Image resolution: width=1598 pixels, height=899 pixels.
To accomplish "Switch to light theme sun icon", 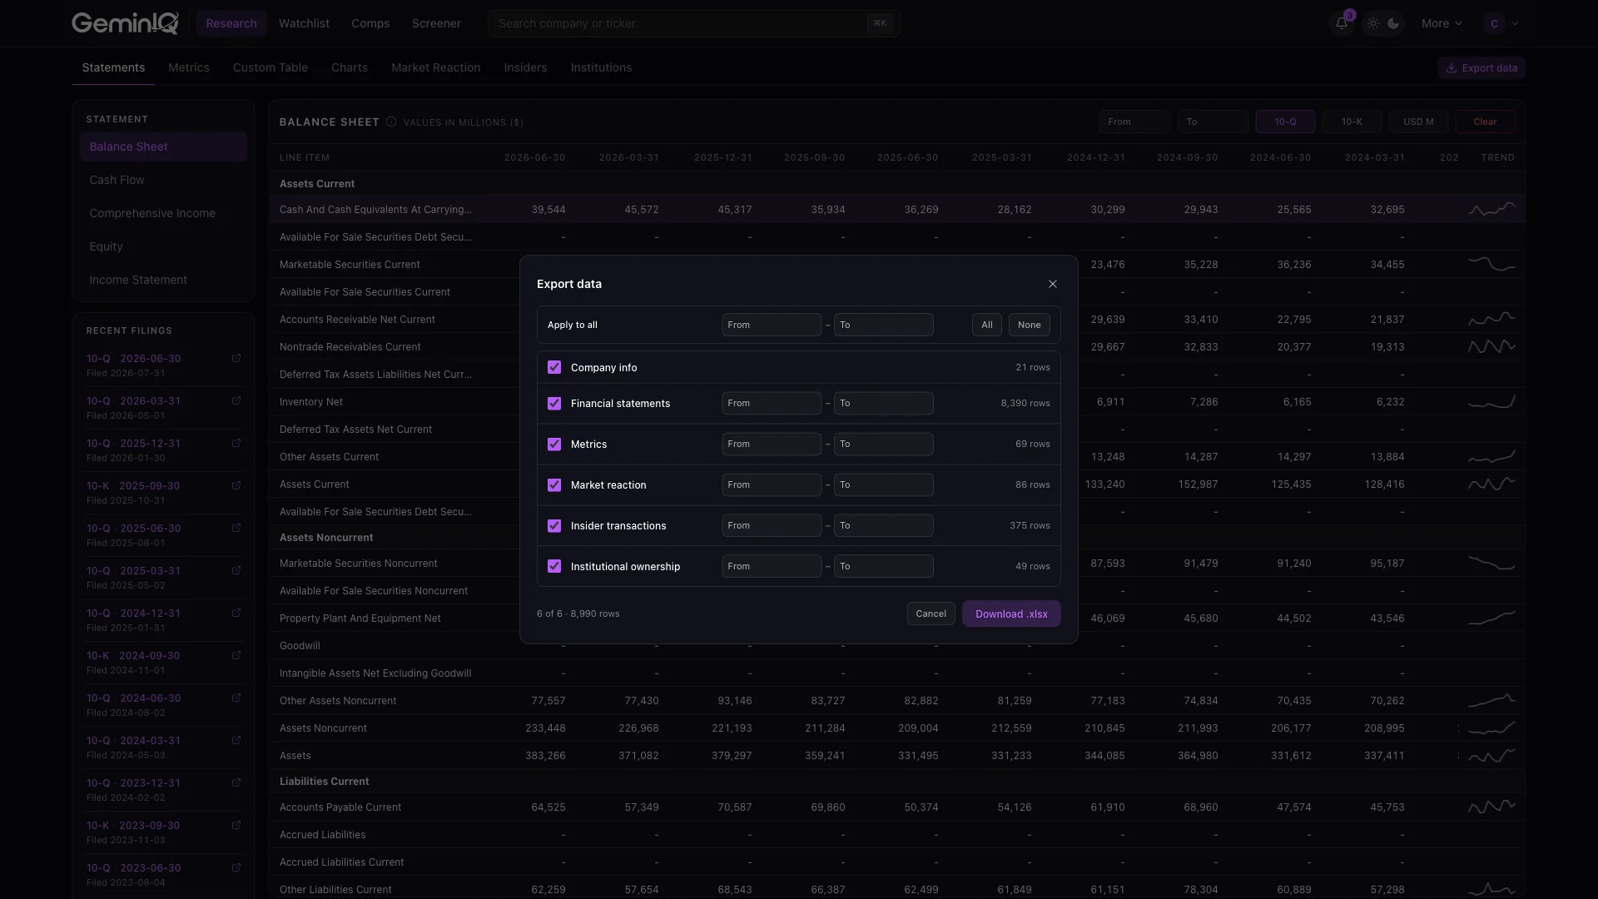I will [x=1372, y=23].
